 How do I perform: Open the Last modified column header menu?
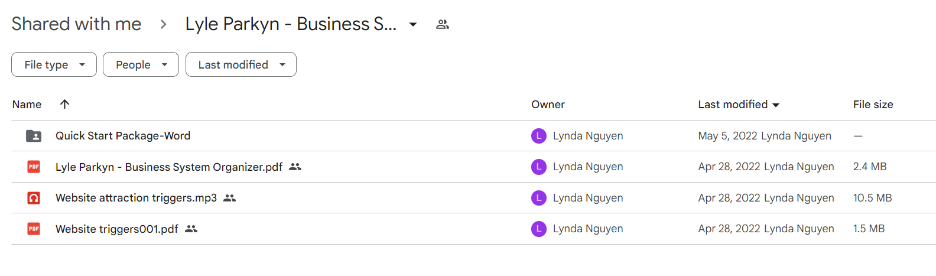(x=739, y=105)
